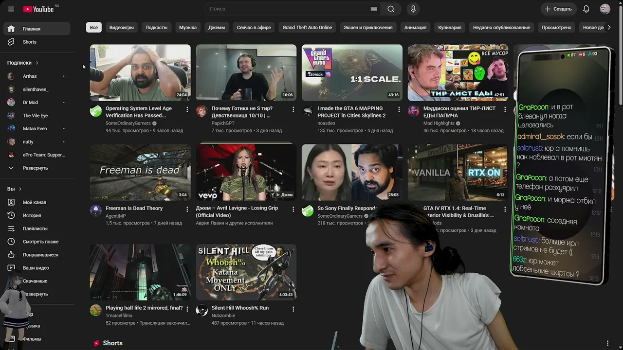The height and width of the screenshot is (350, 623).
Task: Click the YouTube logo
Action: (38, 9)
